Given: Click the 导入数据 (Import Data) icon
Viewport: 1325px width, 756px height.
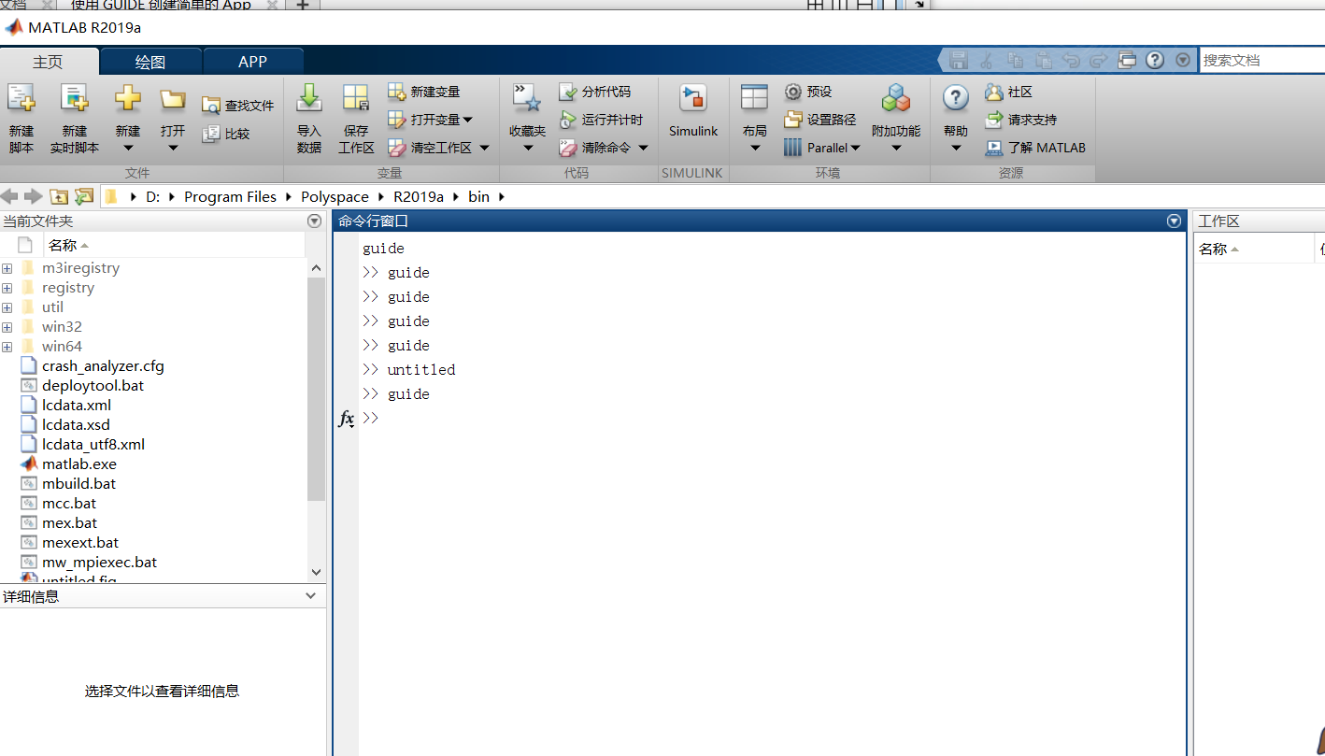Looking at the screenshot, I should click(x=309, y=98).
